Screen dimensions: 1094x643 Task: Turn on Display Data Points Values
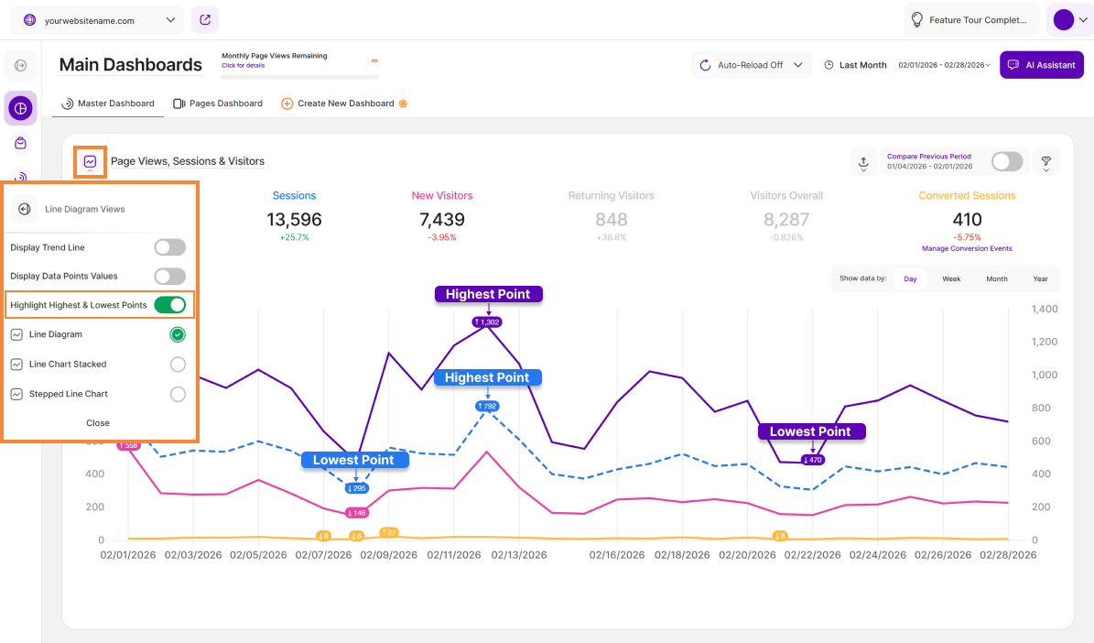pyautogui.click(x=169, y=276)
